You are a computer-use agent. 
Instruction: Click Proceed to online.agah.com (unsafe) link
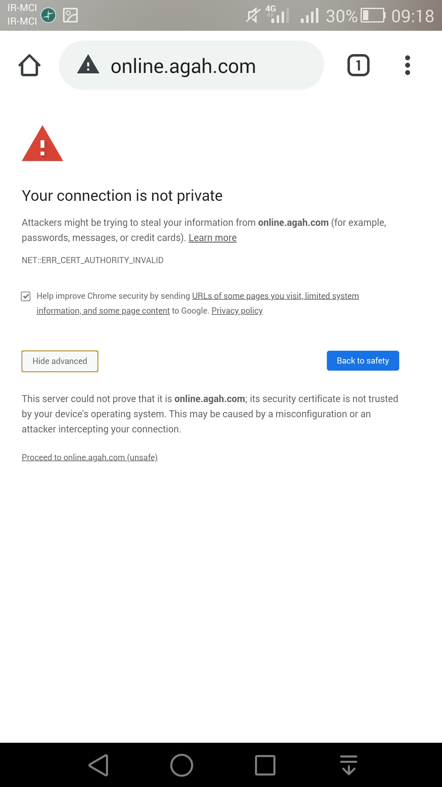(90, 457)
